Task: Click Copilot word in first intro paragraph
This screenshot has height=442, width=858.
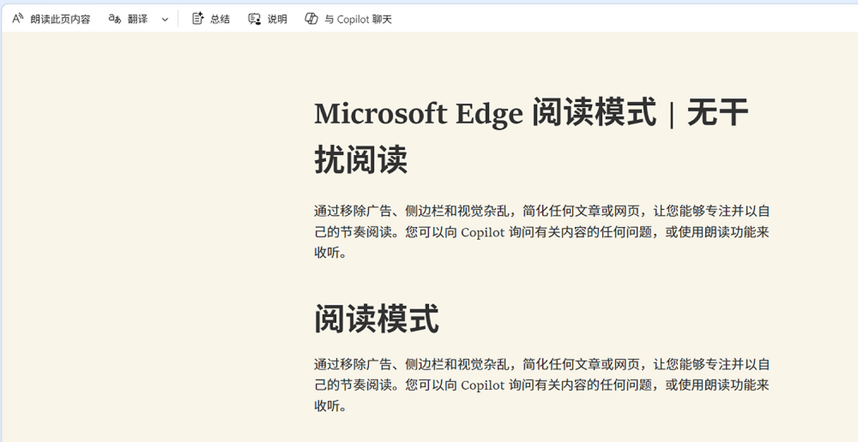Action: click(x=483, y=232)
